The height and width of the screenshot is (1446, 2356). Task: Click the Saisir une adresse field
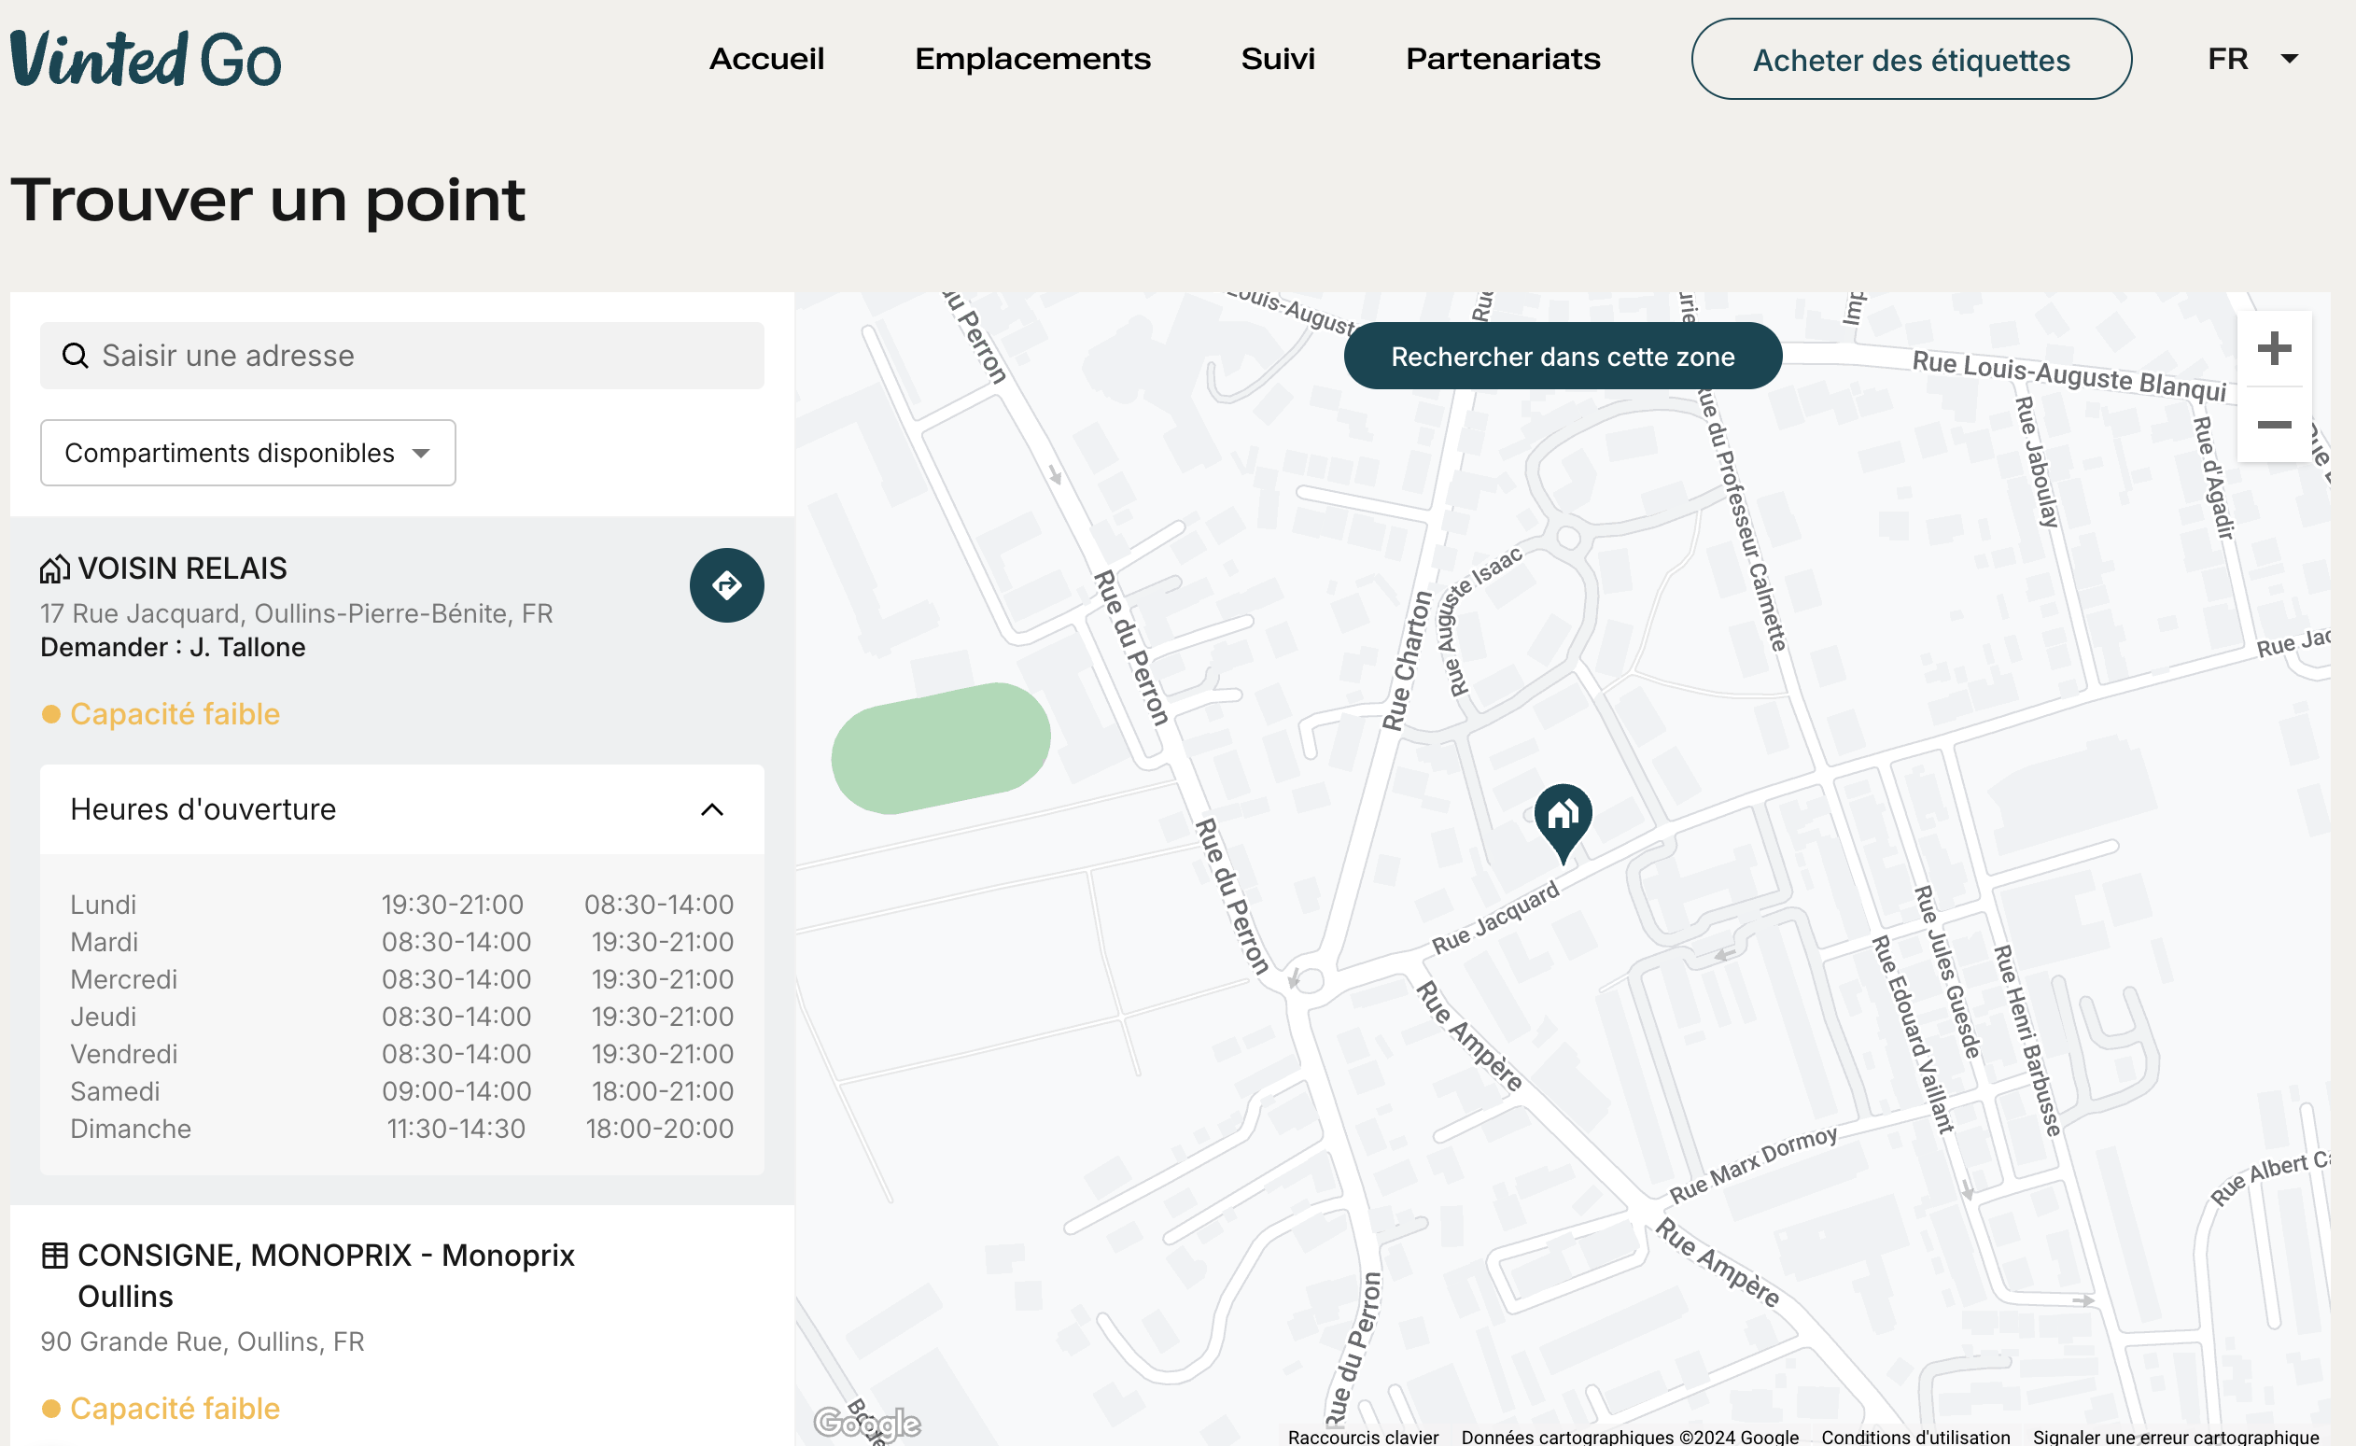click(287, 355)
